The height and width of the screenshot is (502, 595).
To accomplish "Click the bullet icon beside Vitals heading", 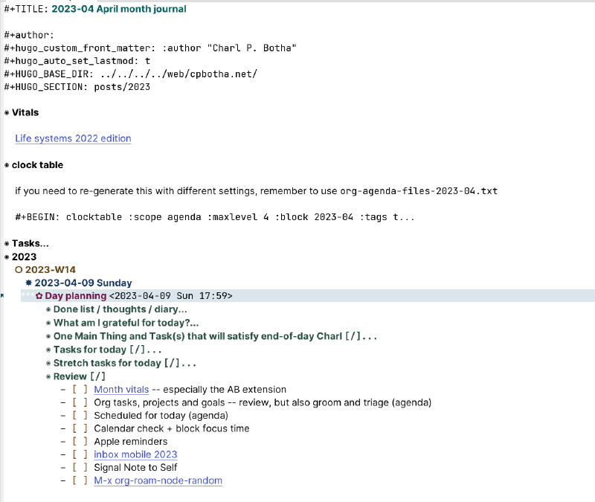I will (x=7, y=112).
